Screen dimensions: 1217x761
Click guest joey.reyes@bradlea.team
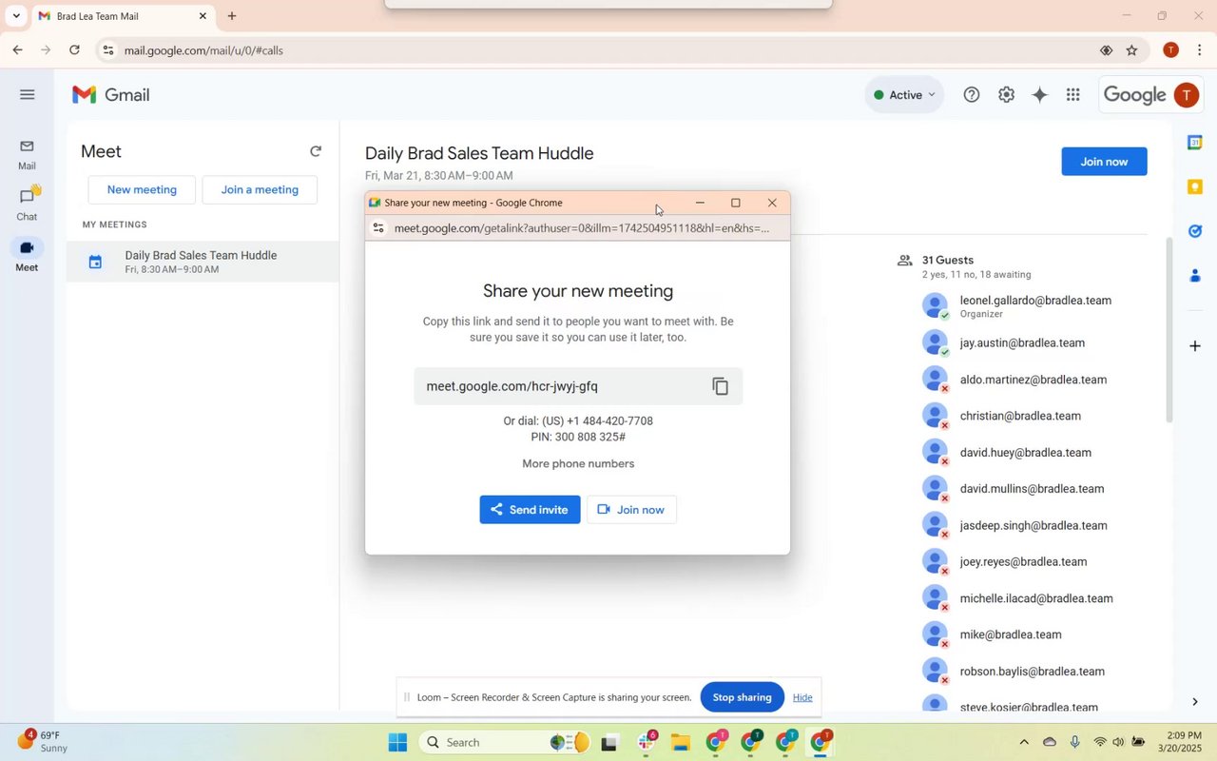tap(1023, 561)
